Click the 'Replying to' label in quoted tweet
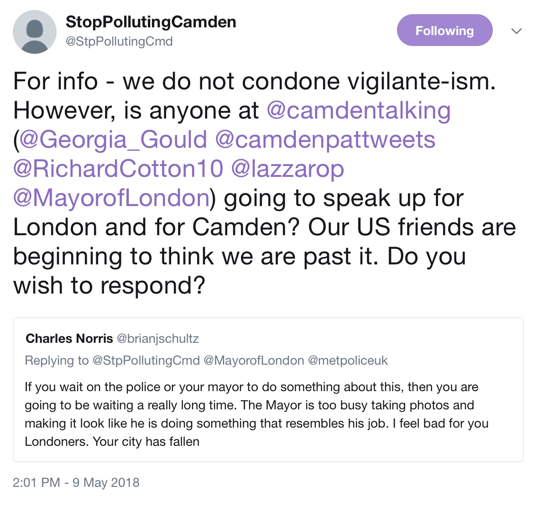Screen dimensions: 543x506 tap(57, 361)
